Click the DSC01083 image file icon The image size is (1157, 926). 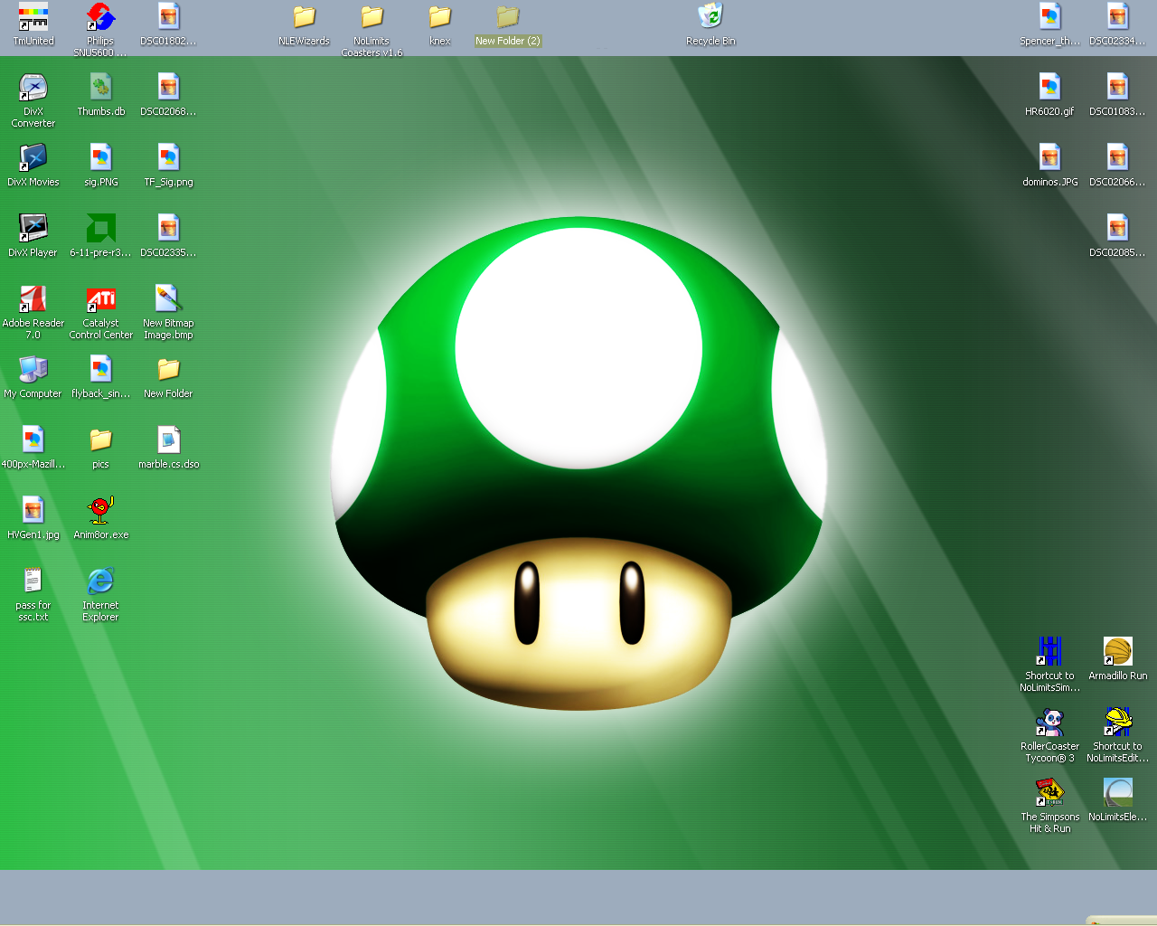[1117, 87]
